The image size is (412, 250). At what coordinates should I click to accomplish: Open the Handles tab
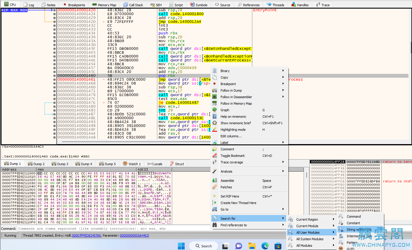[300, 5]
